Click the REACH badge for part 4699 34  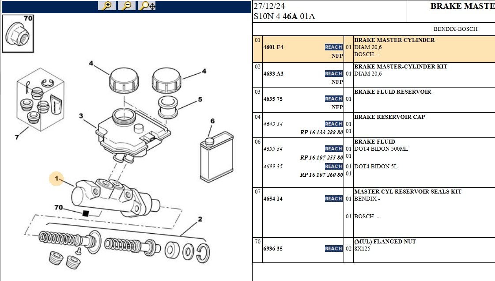pos(334,149)
